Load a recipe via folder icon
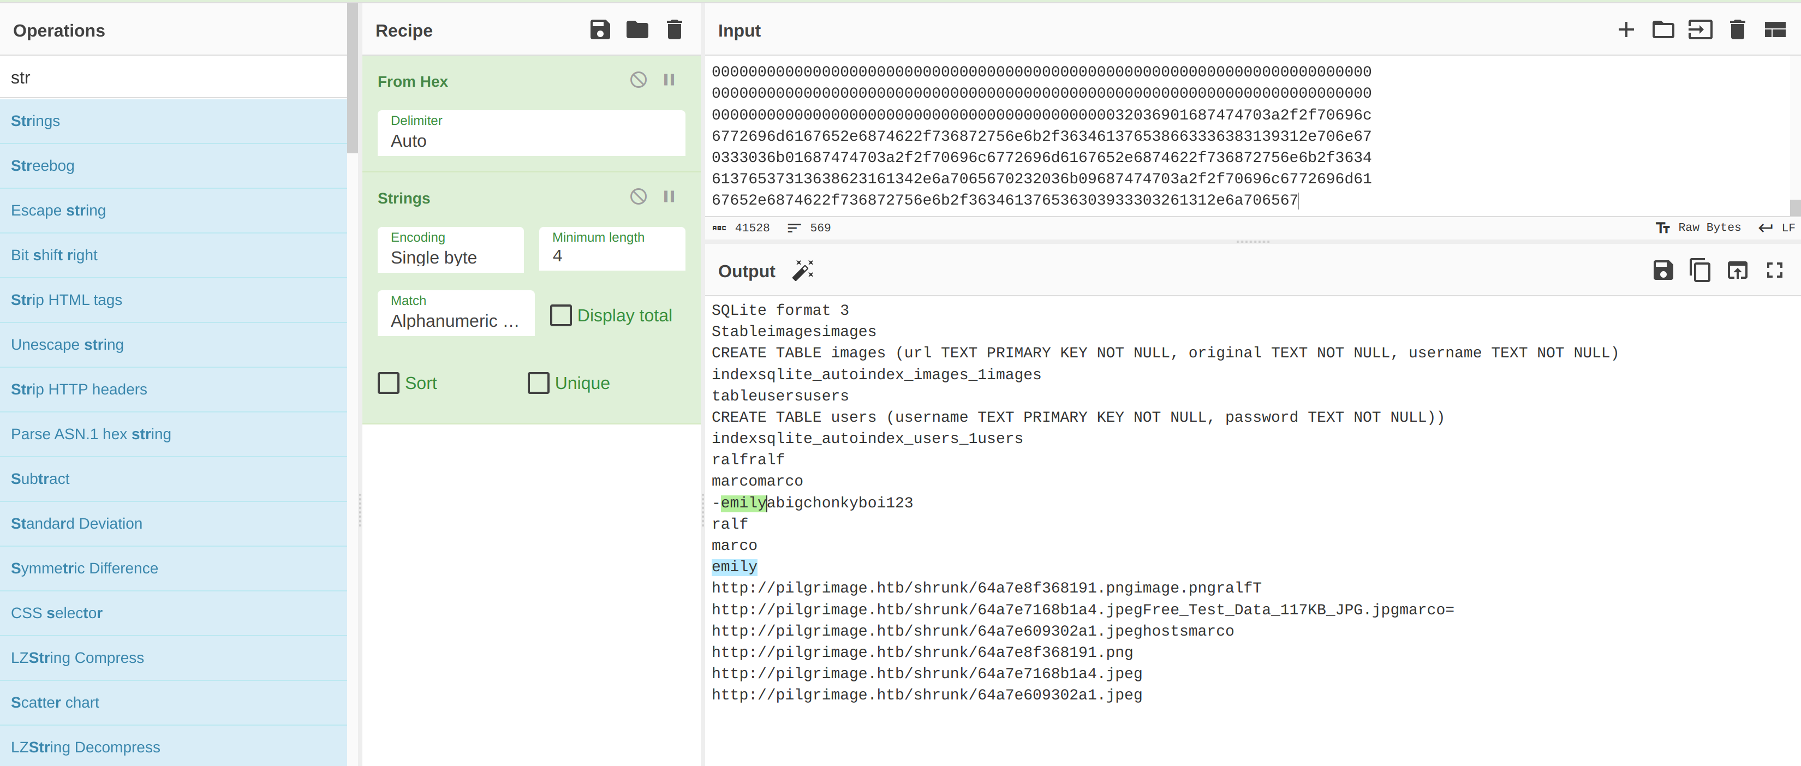The height and width of the screenshot is (766, 1801). [x=637, y=30]
